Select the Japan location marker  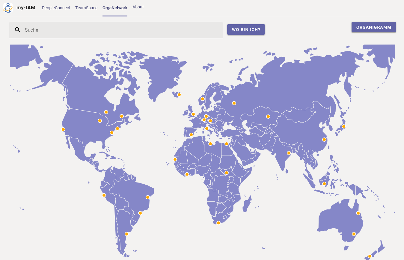click(x=344, y=126)
